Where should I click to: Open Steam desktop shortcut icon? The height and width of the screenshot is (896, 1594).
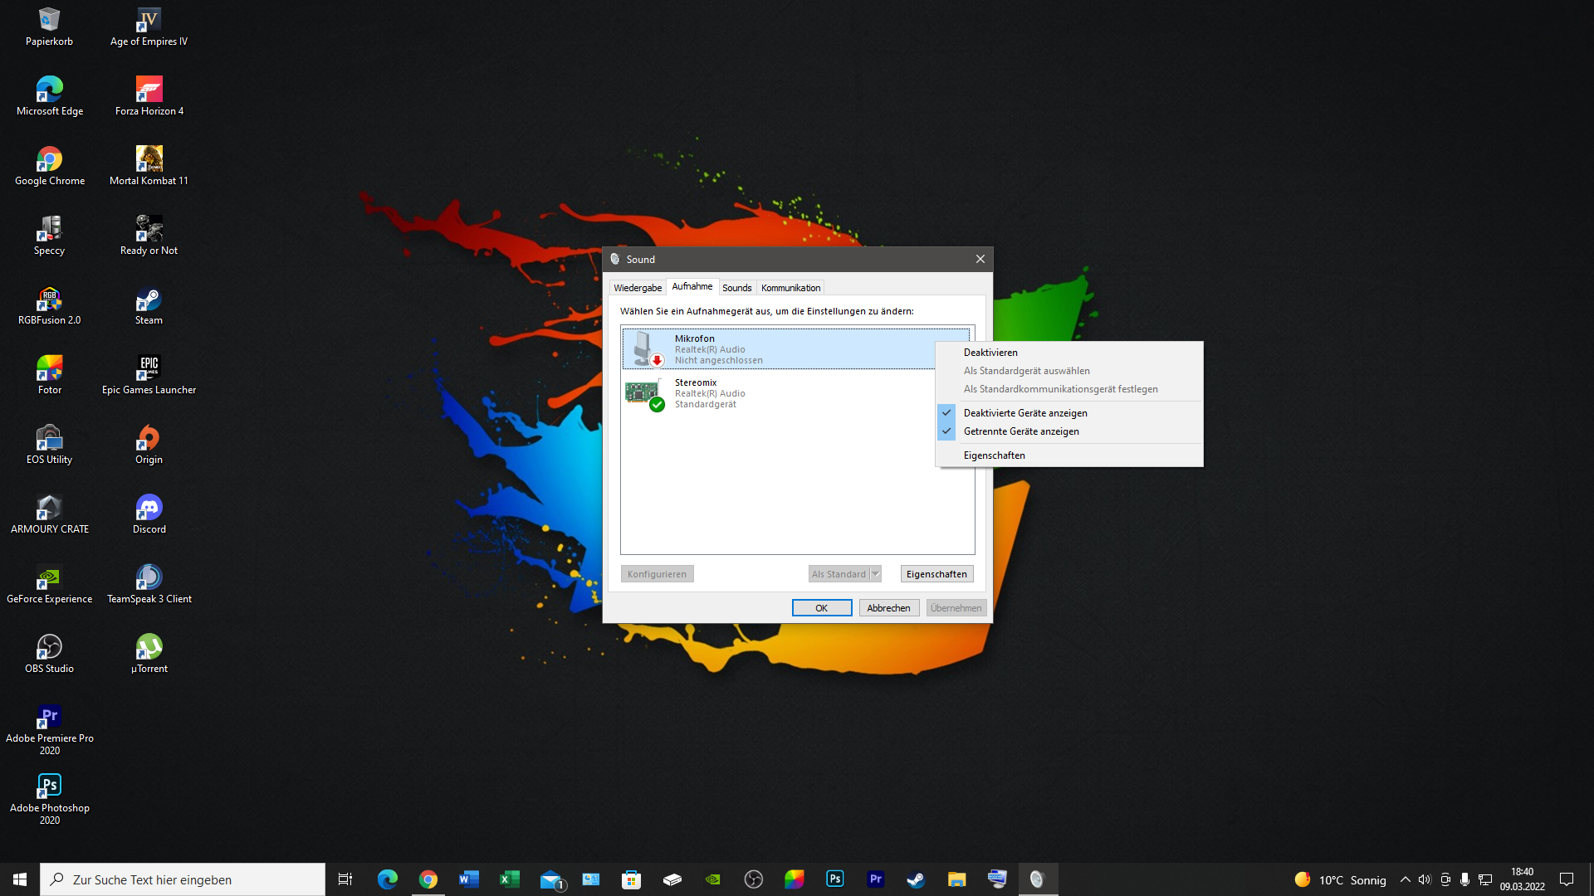(x=149, y=300)
